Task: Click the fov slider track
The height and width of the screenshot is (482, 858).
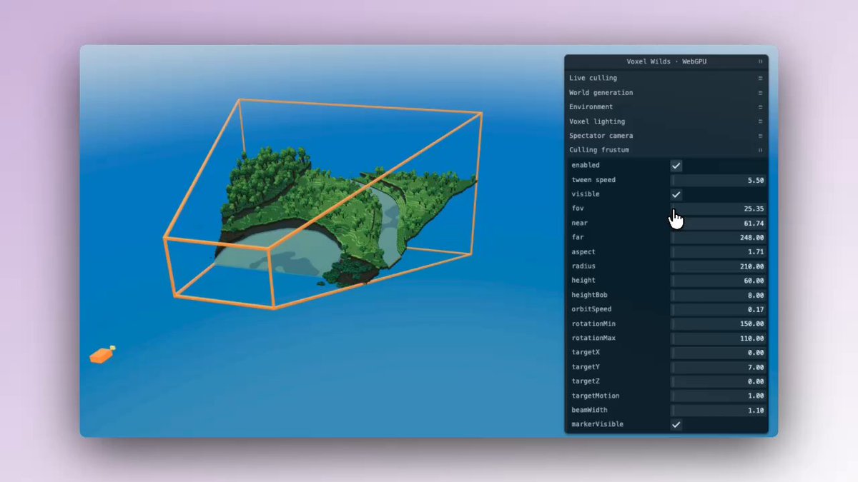Action: point(719,209)
